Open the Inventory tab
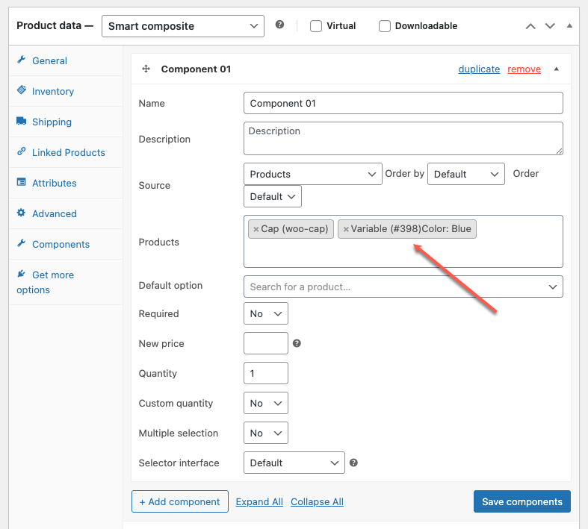Viewport: 588px width, 529px height. (x=52, y=91)
